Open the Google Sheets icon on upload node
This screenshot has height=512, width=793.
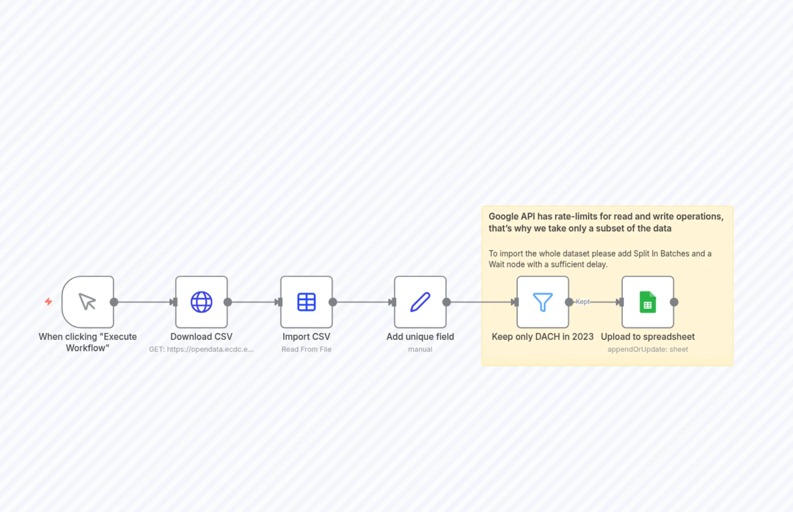[647, 302]
